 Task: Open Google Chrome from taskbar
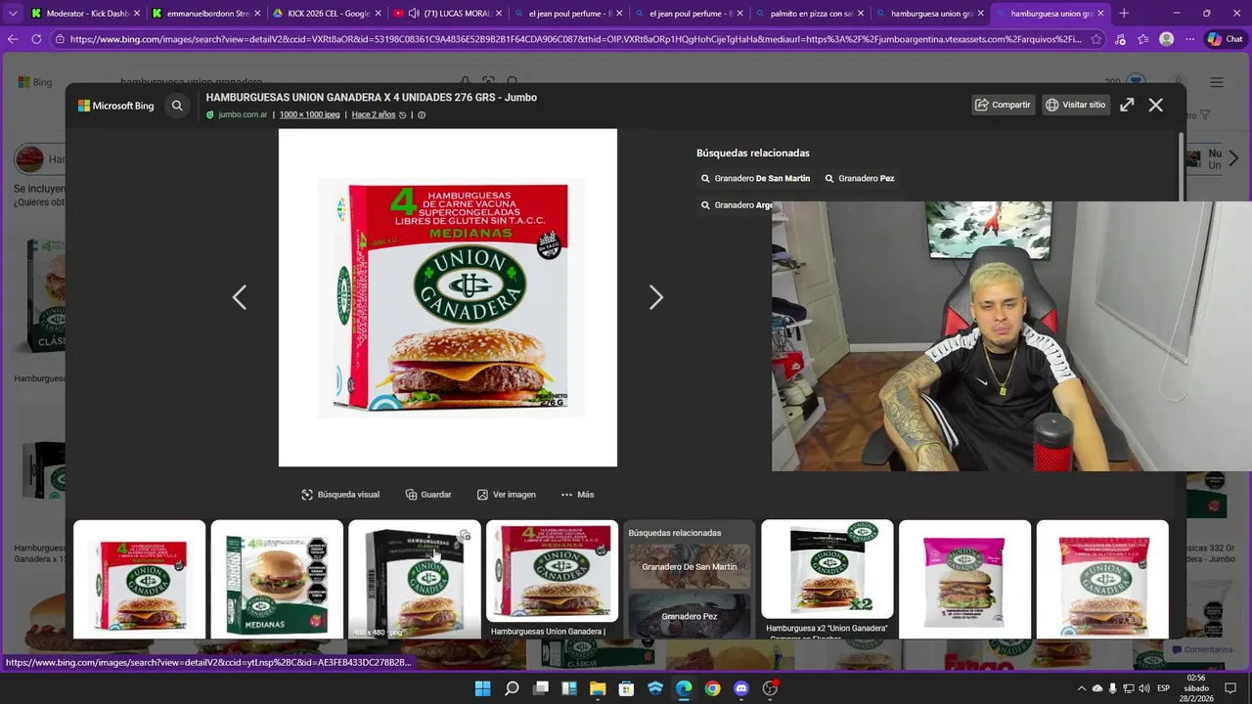712,688
